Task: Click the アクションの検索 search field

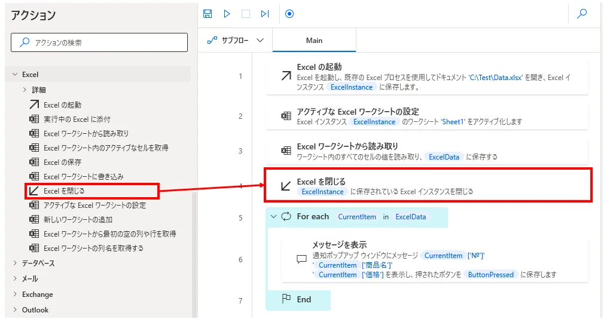Action: pyautogui.click(x=99, y=42)
